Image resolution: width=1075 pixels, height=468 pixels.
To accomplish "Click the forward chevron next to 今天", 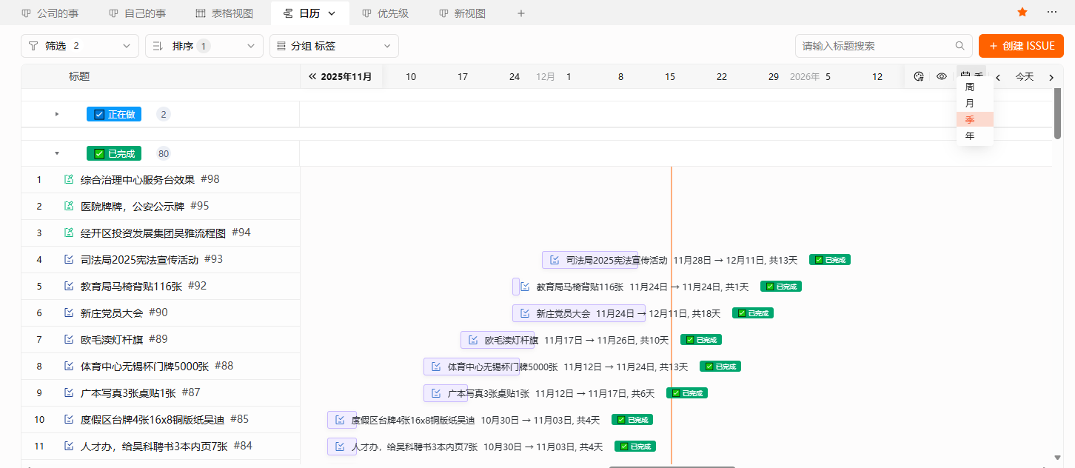I will coord(1051,76).
